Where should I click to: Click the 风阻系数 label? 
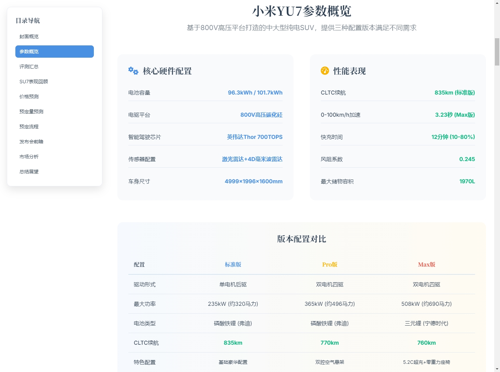tap(332, 159)
